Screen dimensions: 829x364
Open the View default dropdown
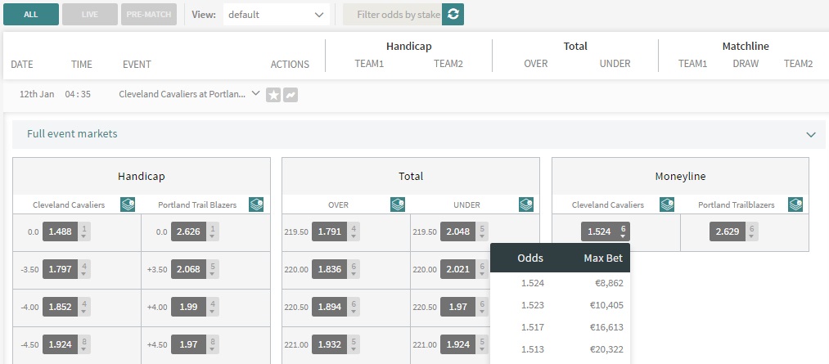(x=276, y=15)
